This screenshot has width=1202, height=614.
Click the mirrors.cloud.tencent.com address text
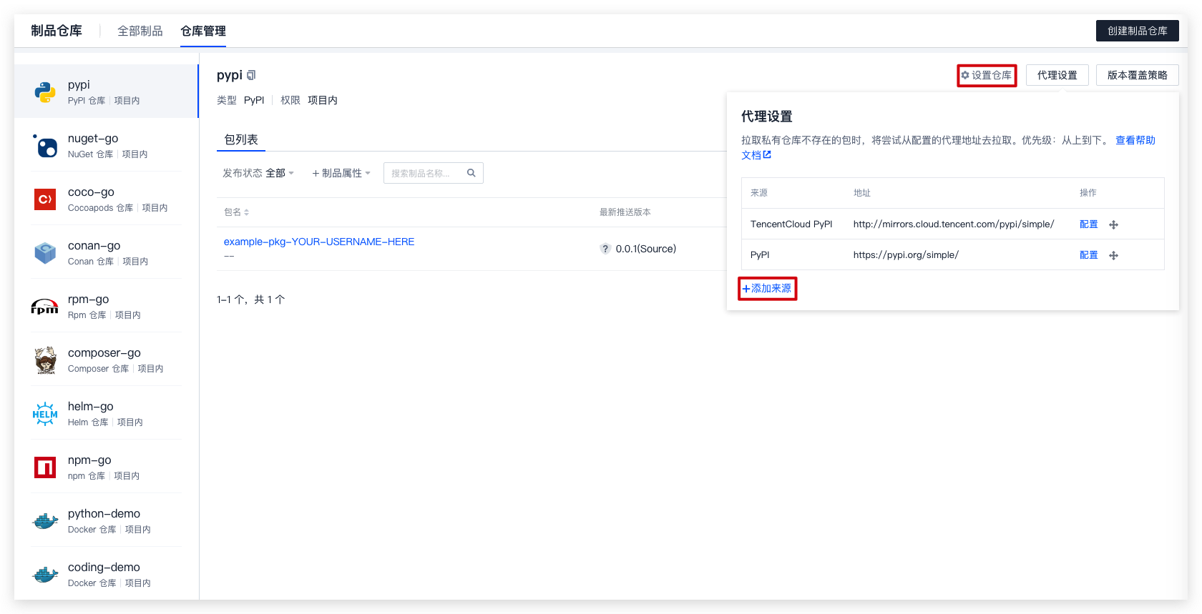pos(954,224)
